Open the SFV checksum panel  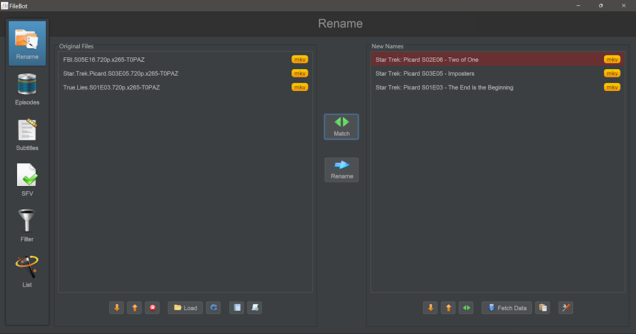27,180
